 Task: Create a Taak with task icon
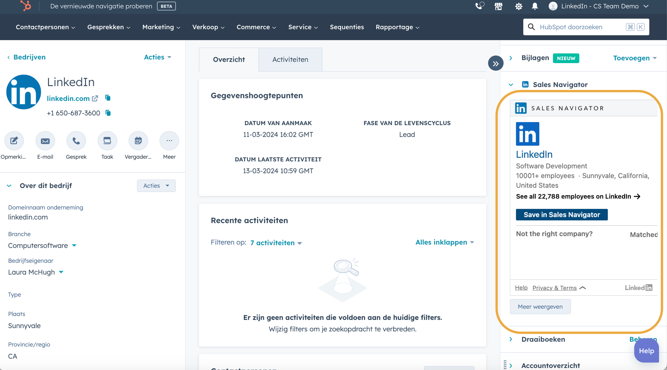(x=107, y=141)
